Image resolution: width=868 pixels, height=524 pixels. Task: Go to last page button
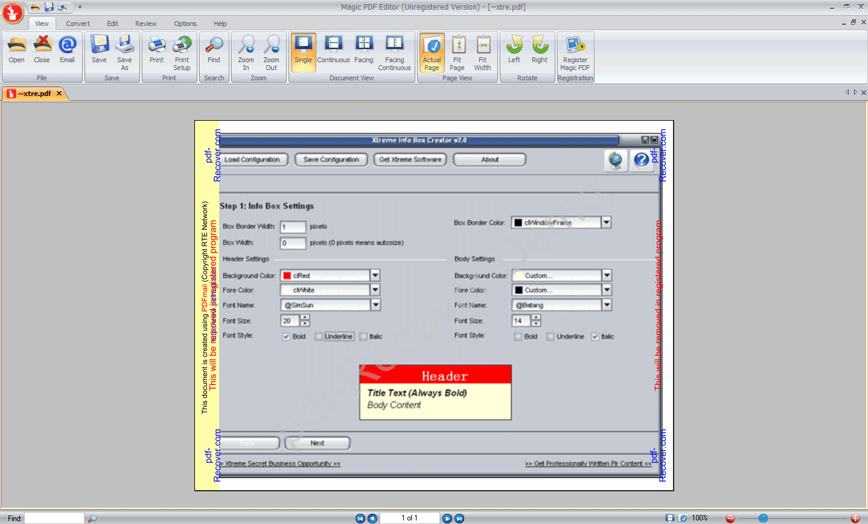[x=459, y=518]
